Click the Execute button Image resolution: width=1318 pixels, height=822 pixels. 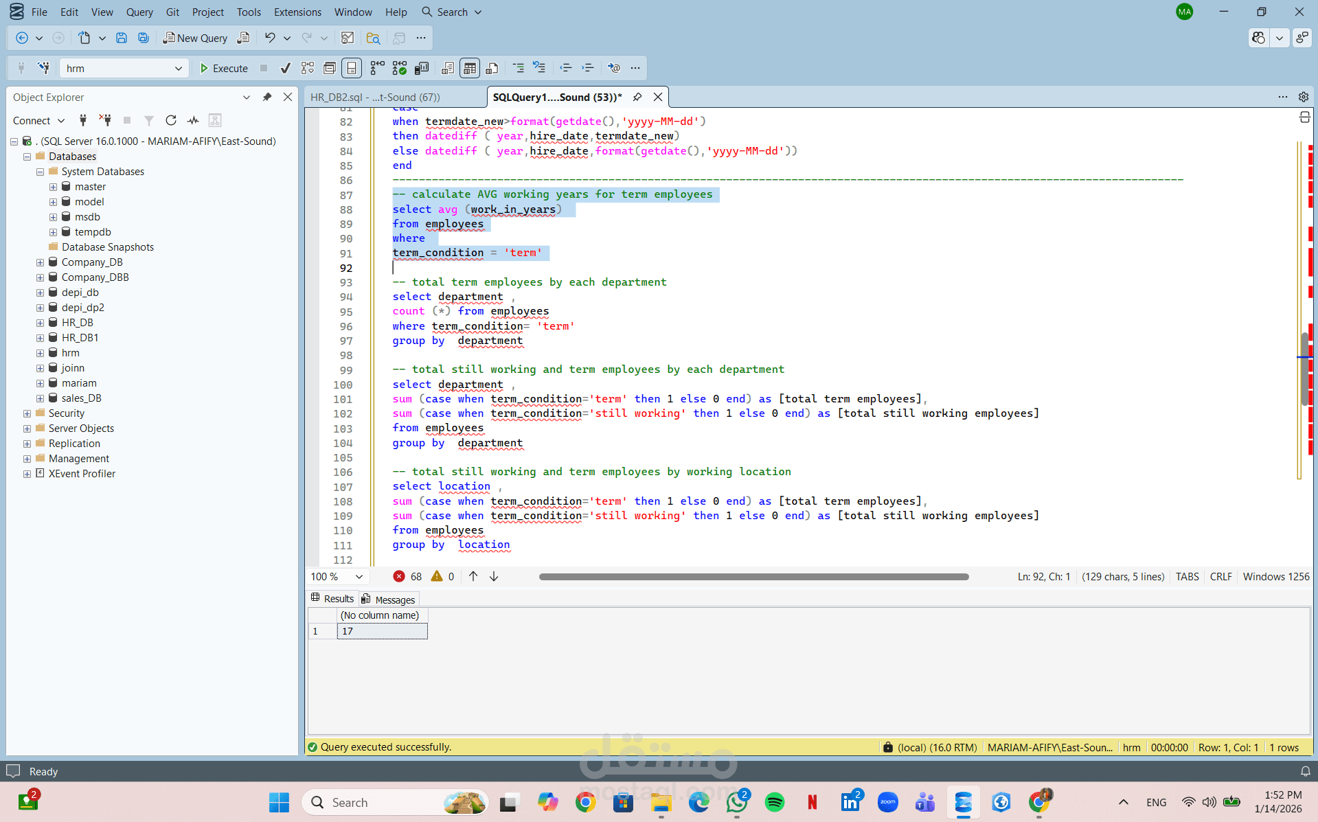coord(223,68)
